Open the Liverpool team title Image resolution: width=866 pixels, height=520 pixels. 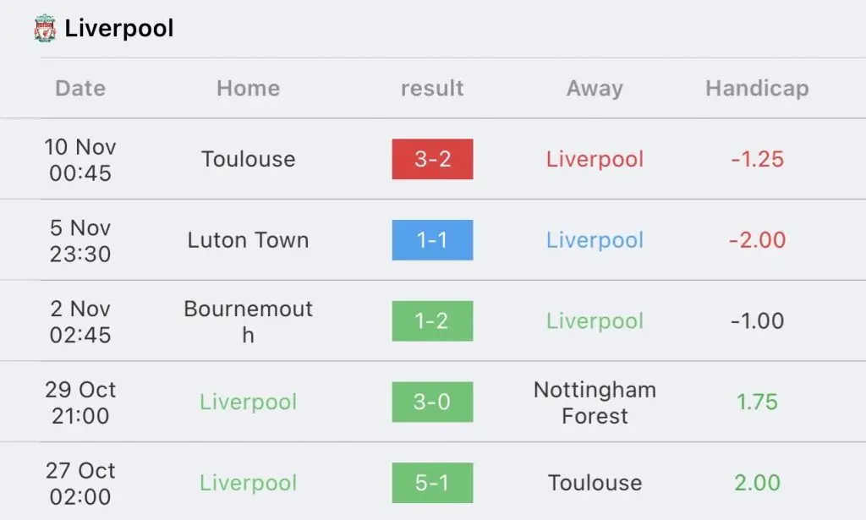point(118,29)
